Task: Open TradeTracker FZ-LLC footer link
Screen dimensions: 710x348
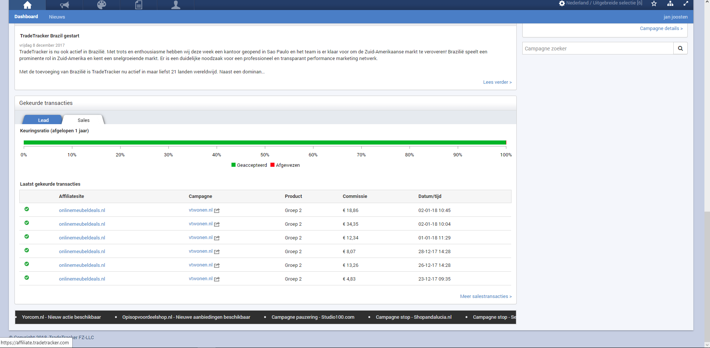Action: click(x=72, y=337)
